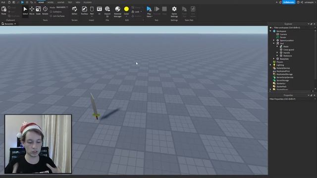Image resolution: width=317 pixels, height=178 pixels.
Task: Select Baseplate in Explorer tree
Action: (x=284, y=59)
